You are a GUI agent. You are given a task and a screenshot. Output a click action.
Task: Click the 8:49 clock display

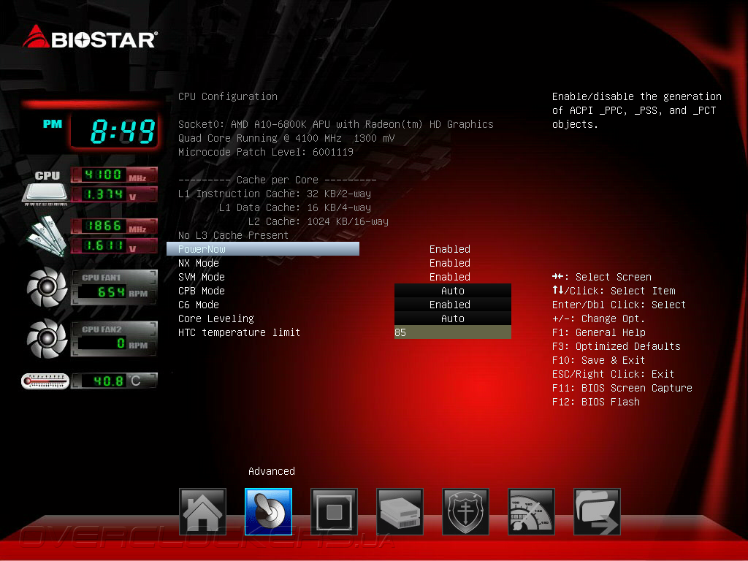115,131
